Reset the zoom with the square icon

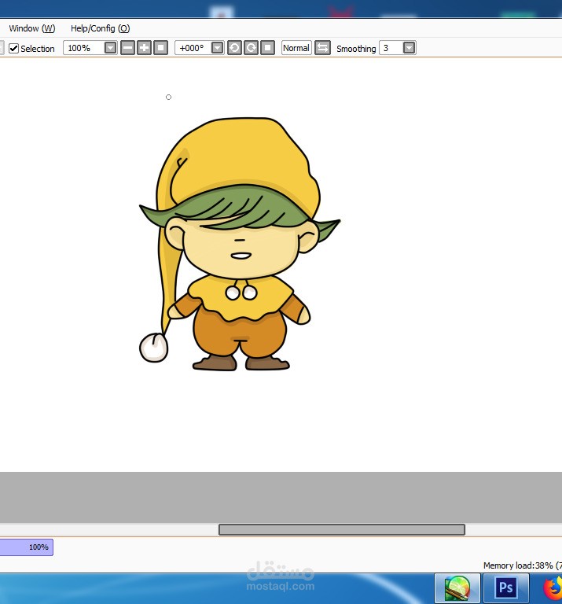[160, 48]
